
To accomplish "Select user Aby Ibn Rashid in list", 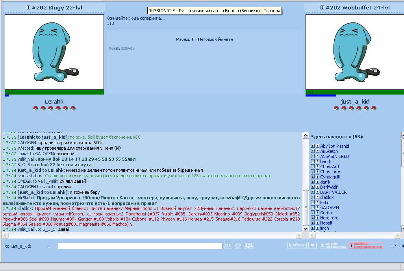I will [x=334, y=146].
